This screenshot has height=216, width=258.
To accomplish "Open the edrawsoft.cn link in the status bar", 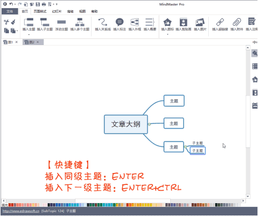I will (21, 211).
